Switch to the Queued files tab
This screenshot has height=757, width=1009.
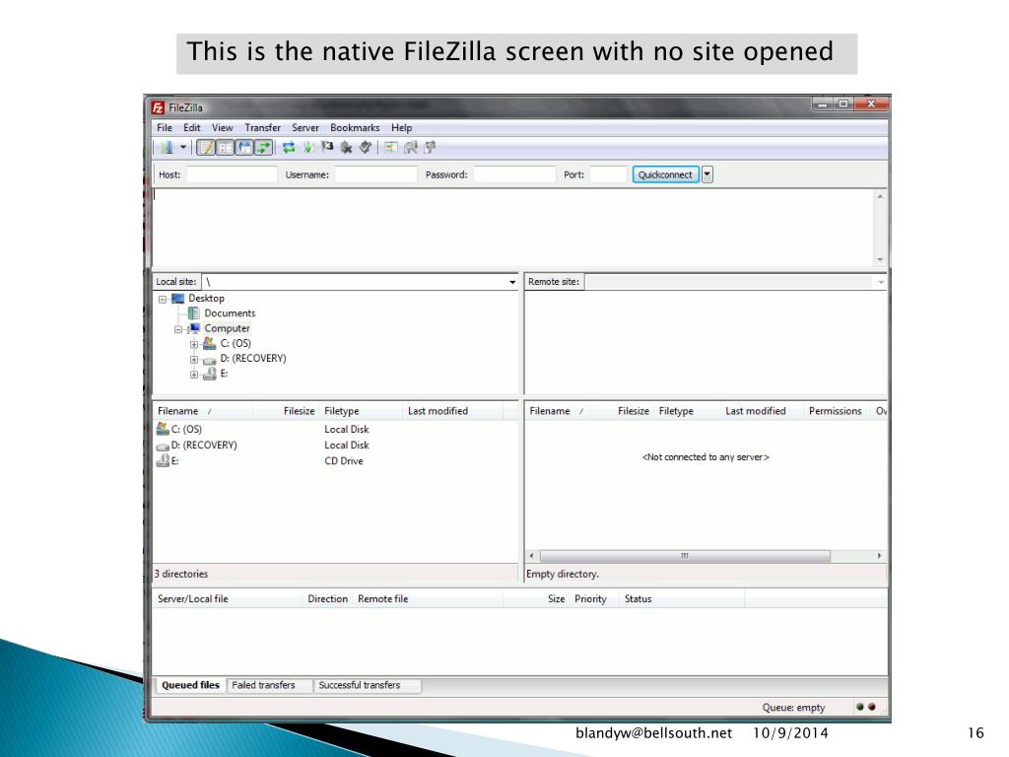(190, 686)
